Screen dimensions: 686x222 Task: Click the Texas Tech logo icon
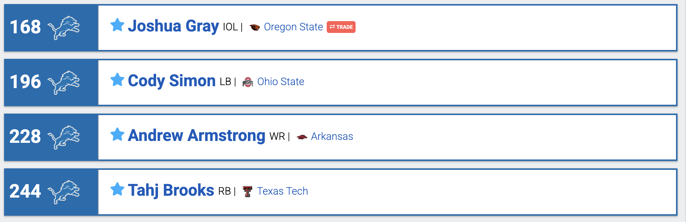click(248, 191)
